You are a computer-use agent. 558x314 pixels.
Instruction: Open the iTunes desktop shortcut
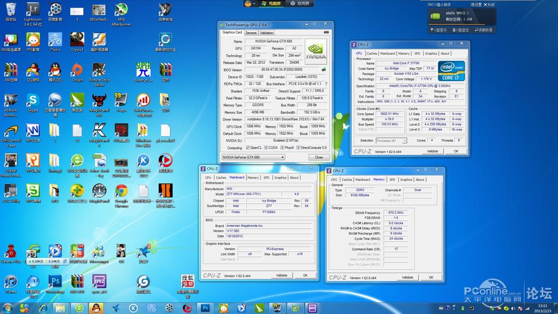pyautogui.click(x=11, y=284)
